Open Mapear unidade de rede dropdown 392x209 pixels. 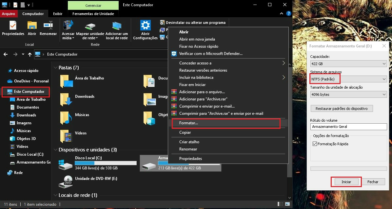click(x=90, y=30)
